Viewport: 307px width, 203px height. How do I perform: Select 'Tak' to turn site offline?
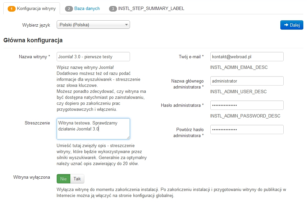pyautogui.click(x=77, y=179)
